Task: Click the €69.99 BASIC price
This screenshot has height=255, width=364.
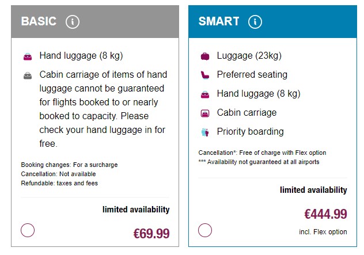Action: 151,234
